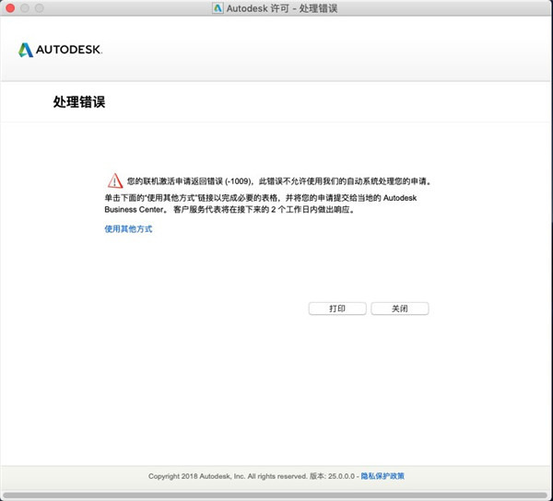Click the Autodesk logo in header

(x=60, y=50)
